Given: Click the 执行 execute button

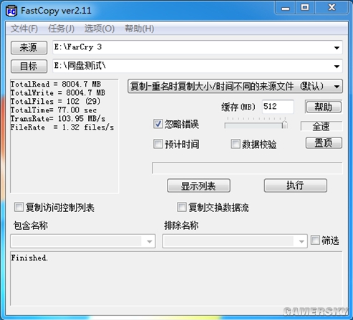Looking at the screenshot, I should (296, 185).
